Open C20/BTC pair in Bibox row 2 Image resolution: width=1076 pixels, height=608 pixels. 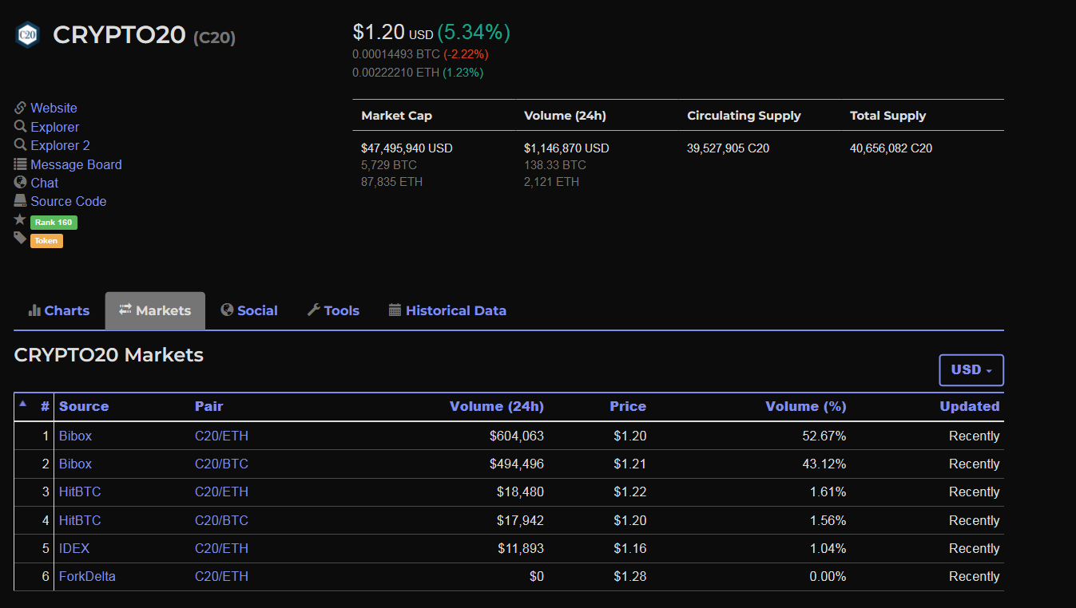(x=221, y=464)
